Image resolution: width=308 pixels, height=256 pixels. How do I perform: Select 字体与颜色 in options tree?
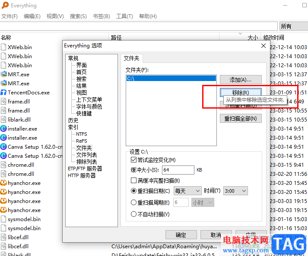[89, 106]
